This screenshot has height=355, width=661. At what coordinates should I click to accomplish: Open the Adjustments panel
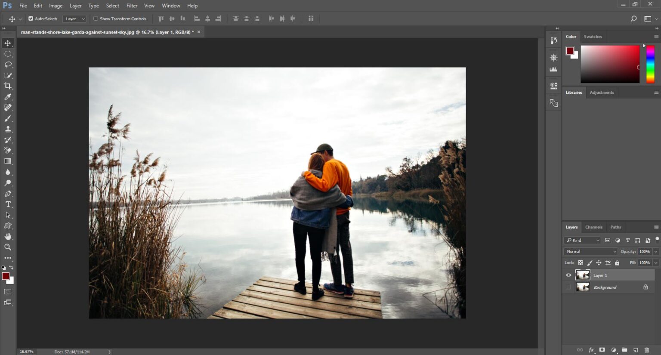pyautogui.click(x=602, y=92)
